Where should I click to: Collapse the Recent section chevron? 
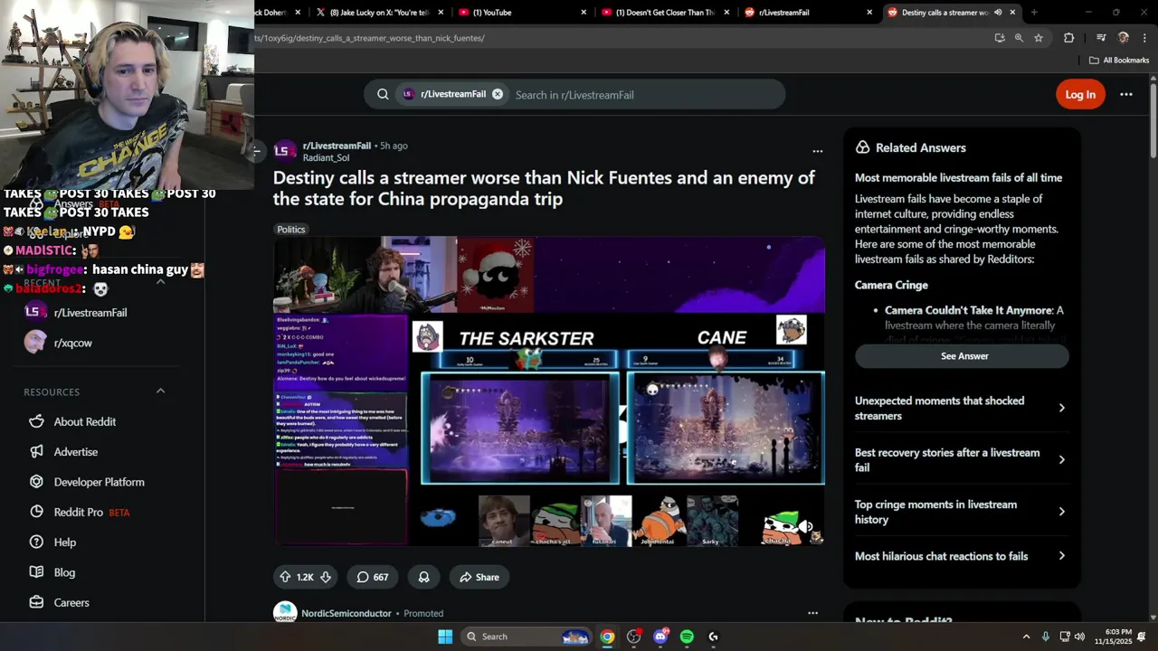(x=160, y=282)
